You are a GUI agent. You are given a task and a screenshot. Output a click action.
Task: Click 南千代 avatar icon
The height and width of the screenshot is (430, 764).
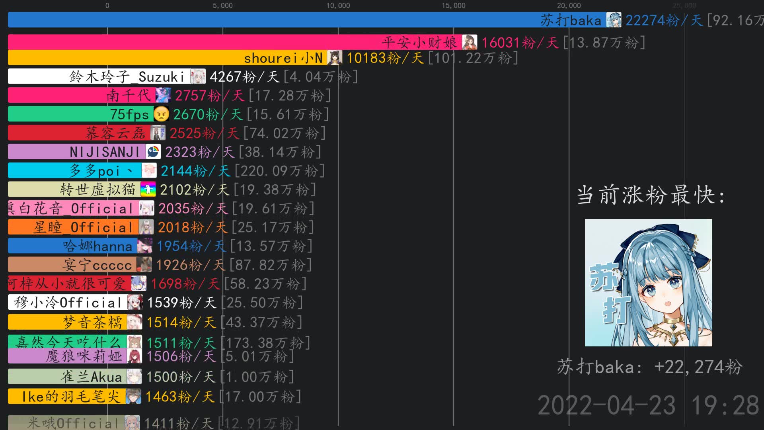click(x=163, y=95)
